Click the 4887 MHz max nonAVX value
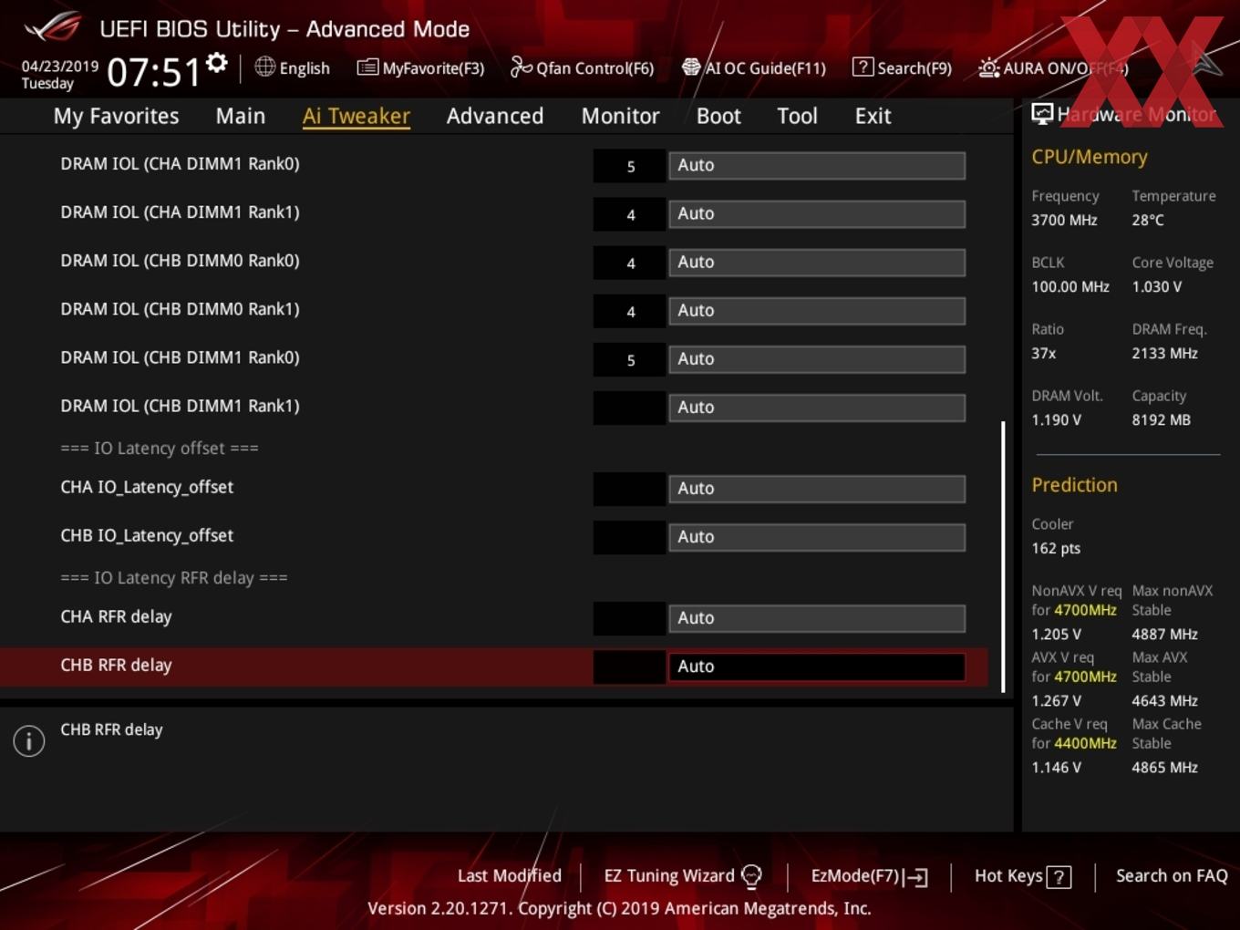The width and height of the screenshot is (1240, 930). click(1164, 634)
